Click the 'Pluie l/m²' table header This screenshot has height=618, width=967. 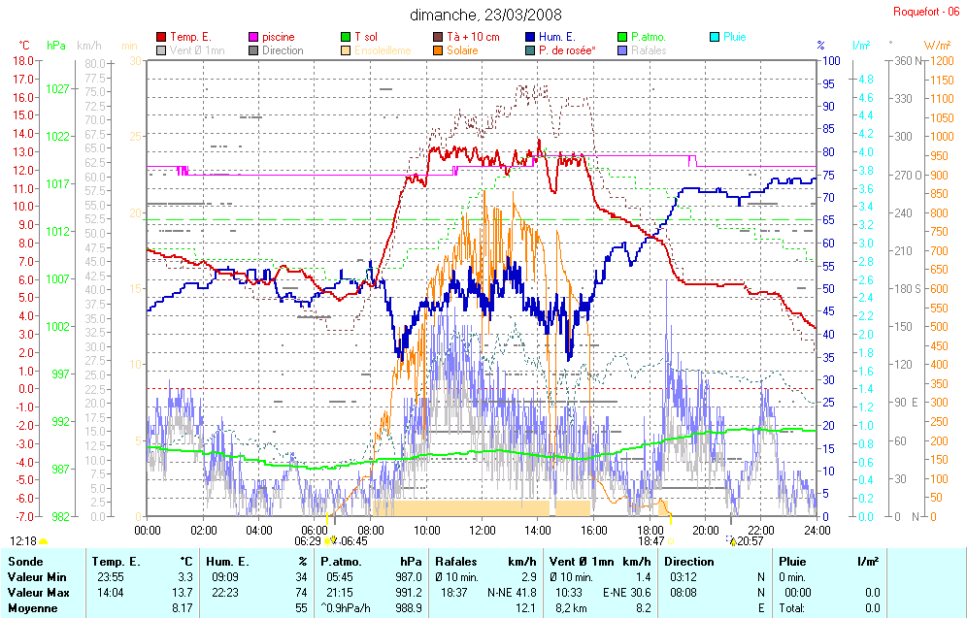coord(829,562)
